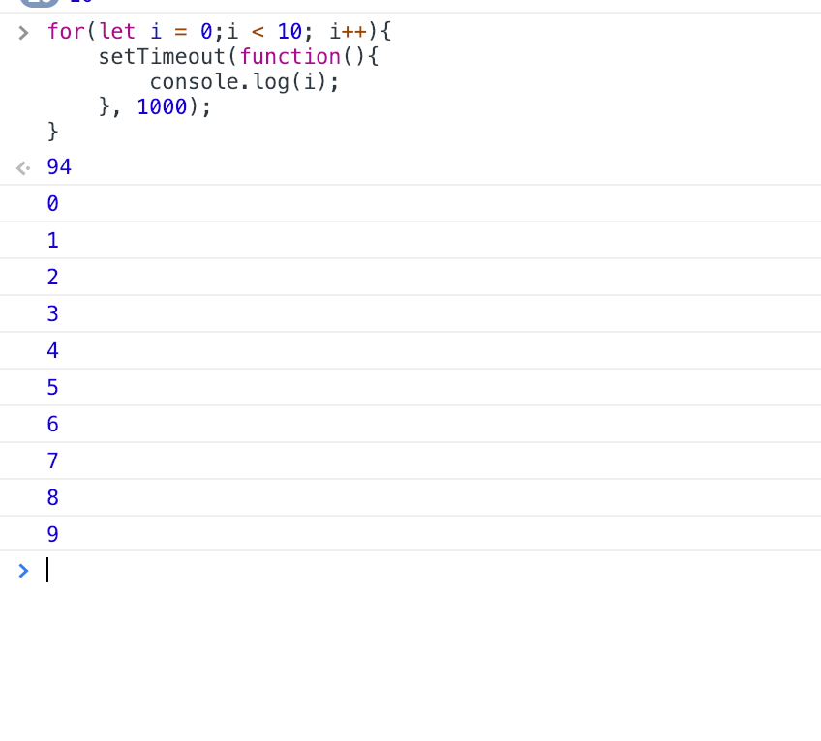Click the blue prompt arrow at the bottom
The height and width of the screenshot is (741, 821).
click(x=22, y=570)
